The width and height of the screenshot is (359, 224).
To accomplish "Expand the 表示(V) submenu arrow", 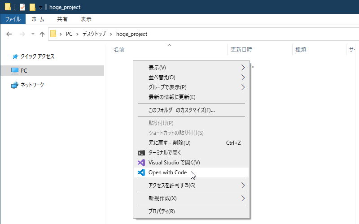I will coord(243,68).
